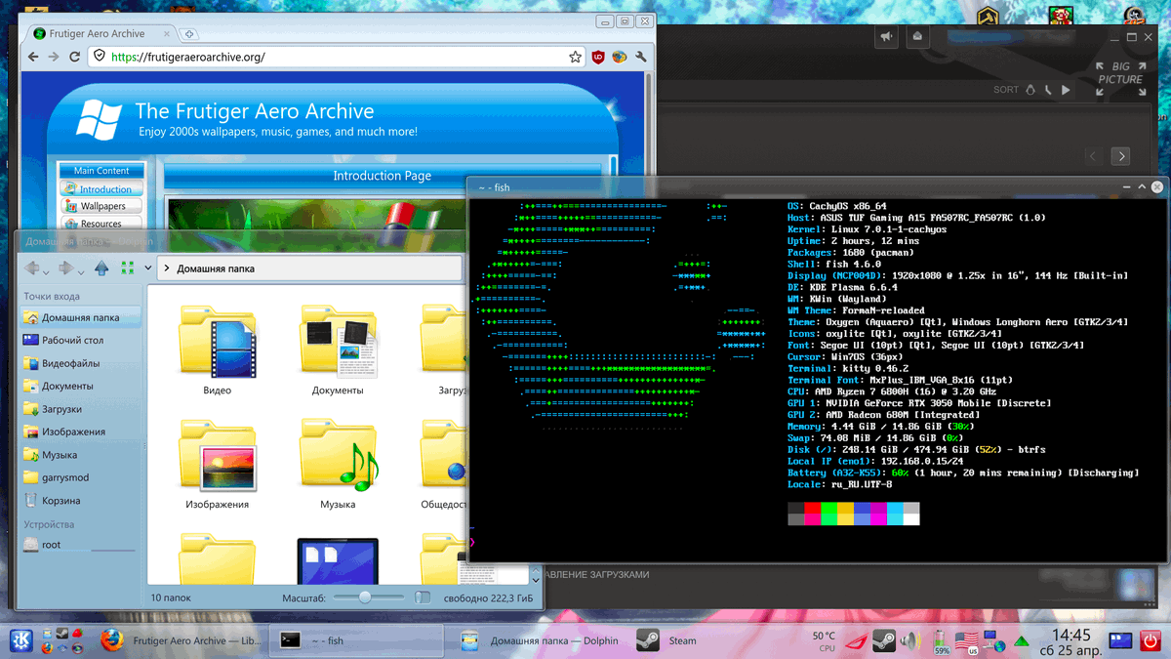Click the red power button on taskbar
The image size is (1171, 659).
(x=1149, y=640)
